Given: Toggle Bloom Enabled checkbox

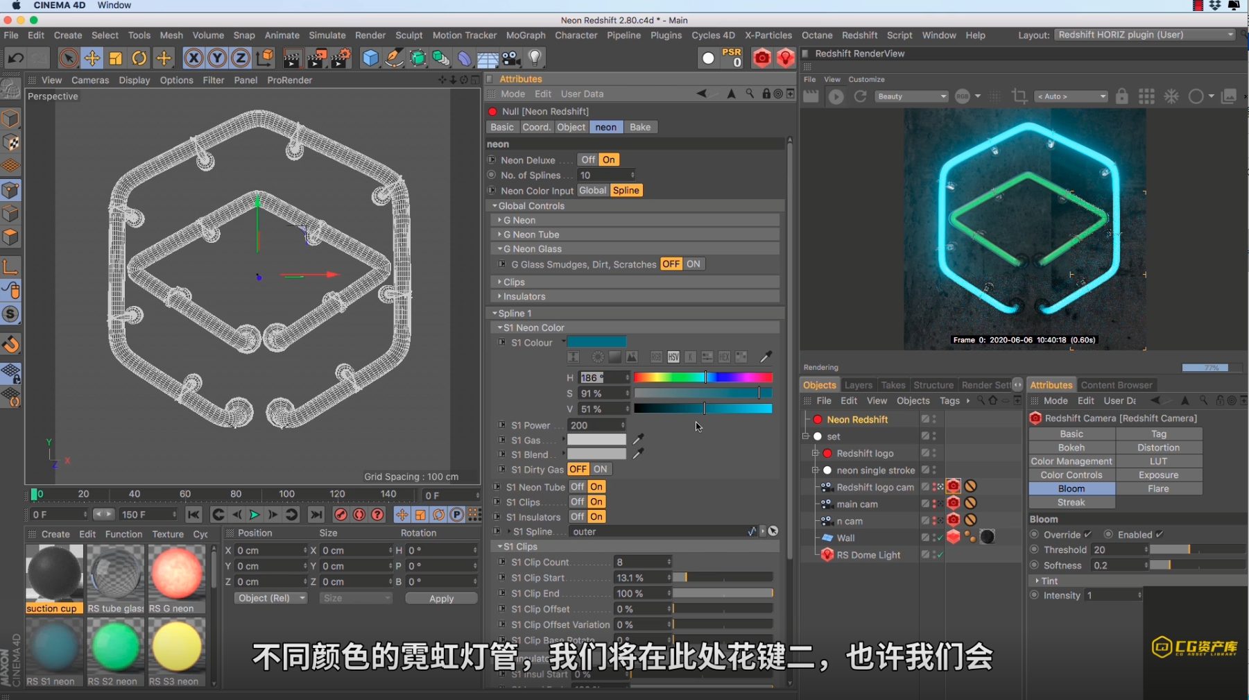Looking at the screenshot, I should pos(1160,534).
